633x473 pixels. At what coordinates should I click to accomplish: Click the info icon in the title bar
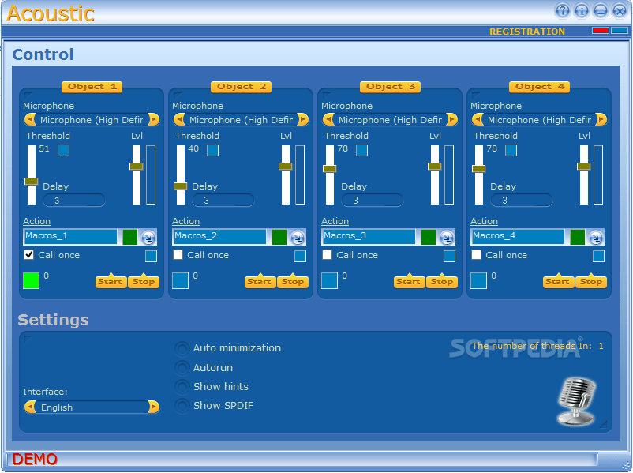581,10
